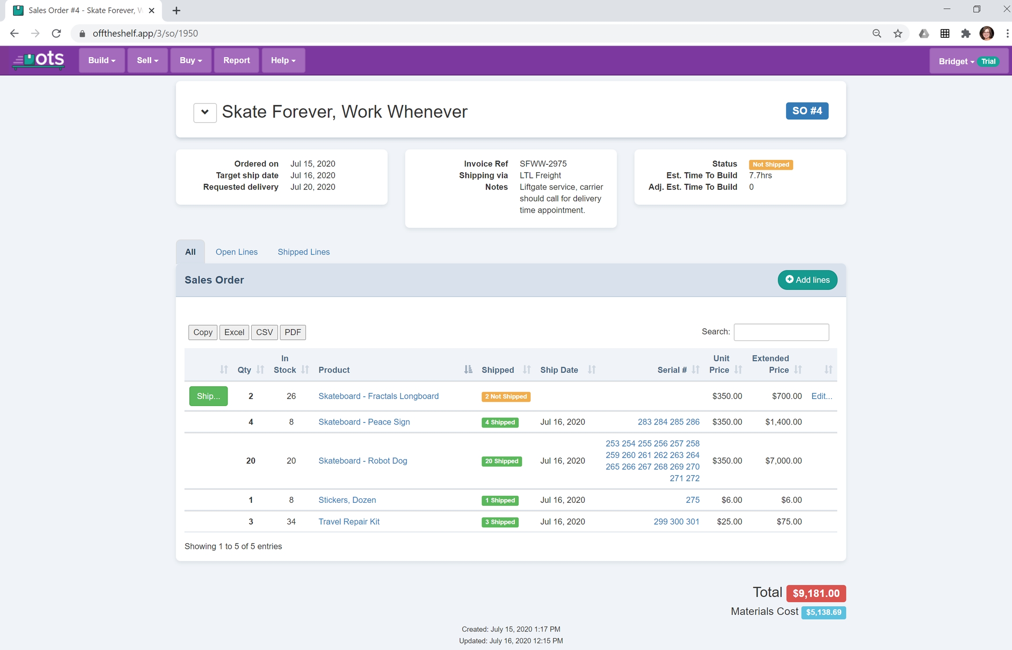Image resolution: width=1012 pixels, height=650 pixels.
Task: Open the Sell dropdown menu
Action: [147, 60]
